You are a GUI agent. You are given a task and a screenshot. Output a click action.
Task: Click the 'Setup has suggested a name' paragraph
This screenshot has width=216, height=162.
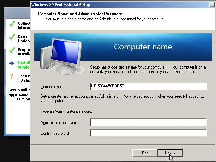[148, 70]
